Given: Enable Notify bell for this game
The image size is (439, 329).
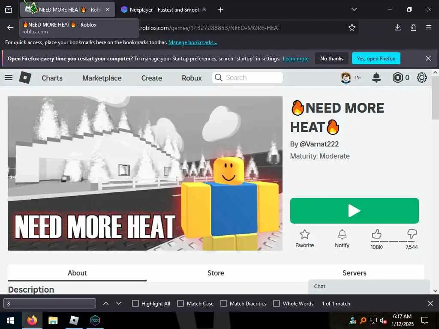Looking at the screenshot, I should tap(342, 239).
